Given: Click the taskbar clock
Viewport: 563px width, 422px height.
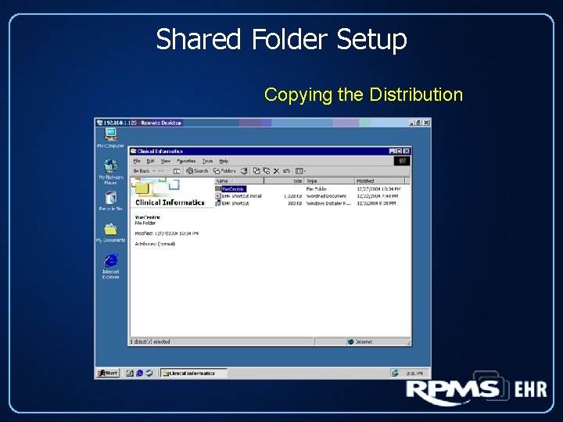Looking at the screenshot, I should [414, 374].
